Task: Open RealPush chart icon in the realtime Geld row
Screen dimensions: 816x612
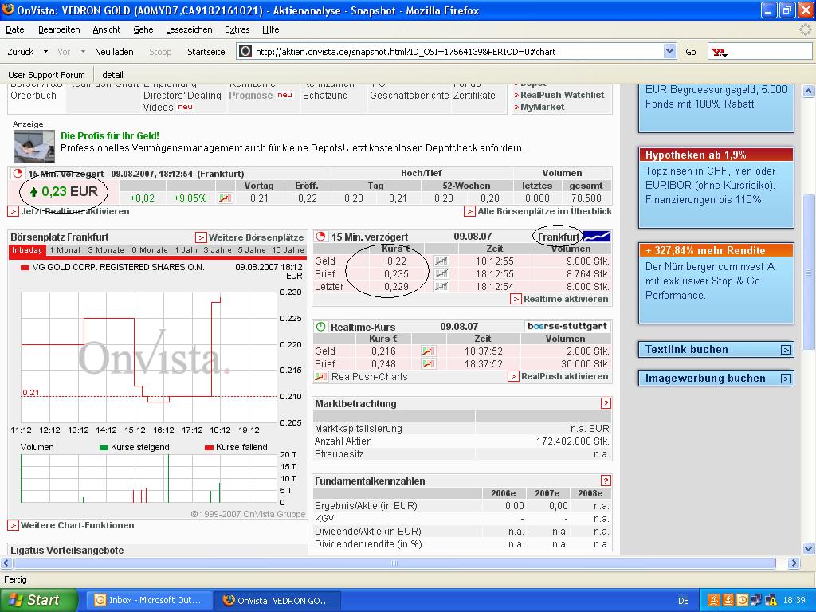Action: pos(428,351)
